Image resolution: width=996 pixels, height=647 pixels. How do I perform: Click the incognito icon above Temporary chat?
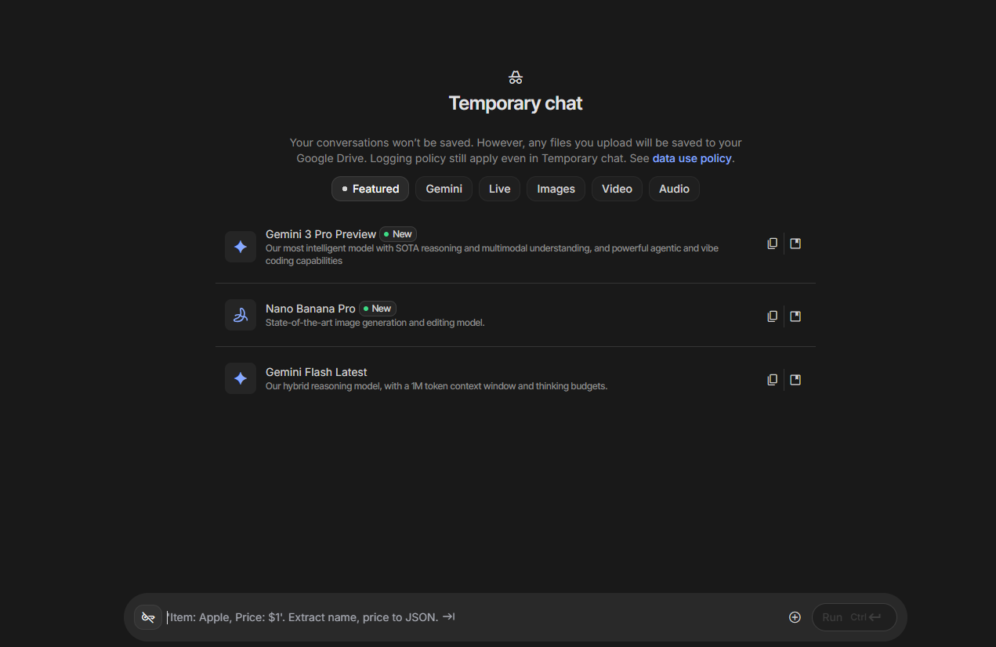point(515,78)
